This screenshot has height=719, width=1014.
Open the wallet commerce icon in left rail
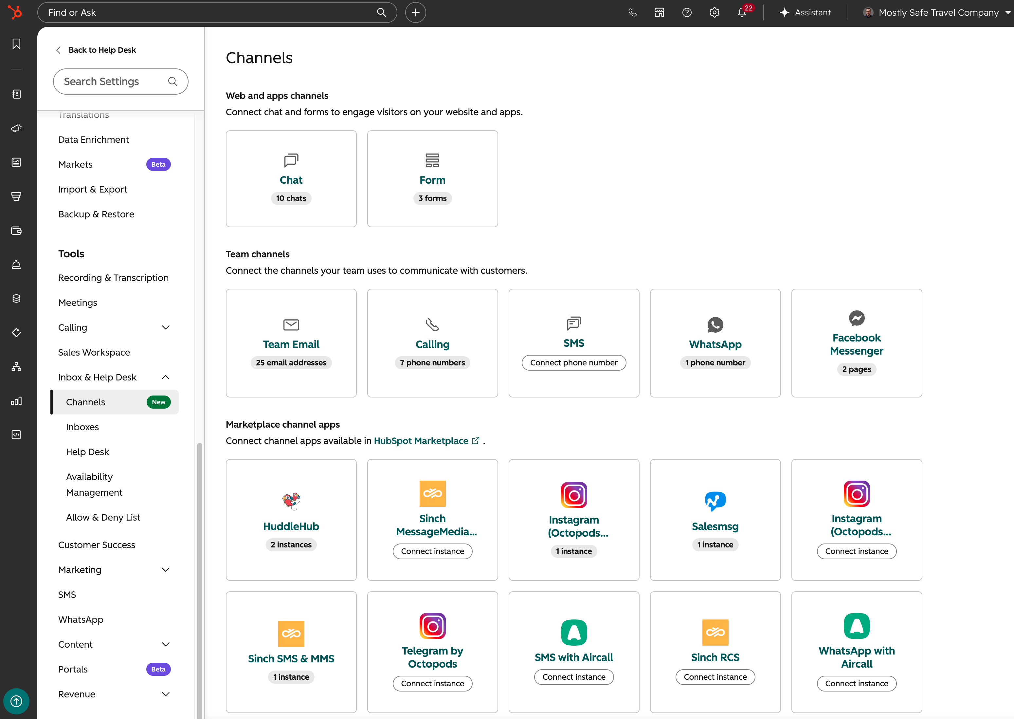(16, 230)
